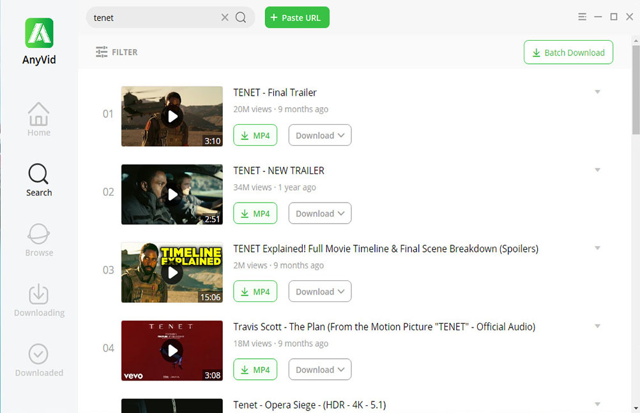Image resolution: width=640 pixels, height=413 pixels.
Task: Click the Paste URL button
Action: click(297, 18)
